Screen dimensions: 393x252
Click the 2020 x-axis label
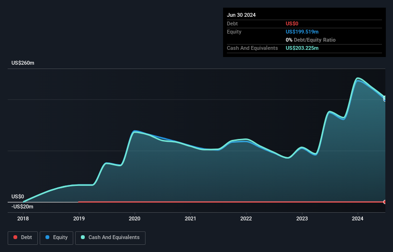coord(135,218)
